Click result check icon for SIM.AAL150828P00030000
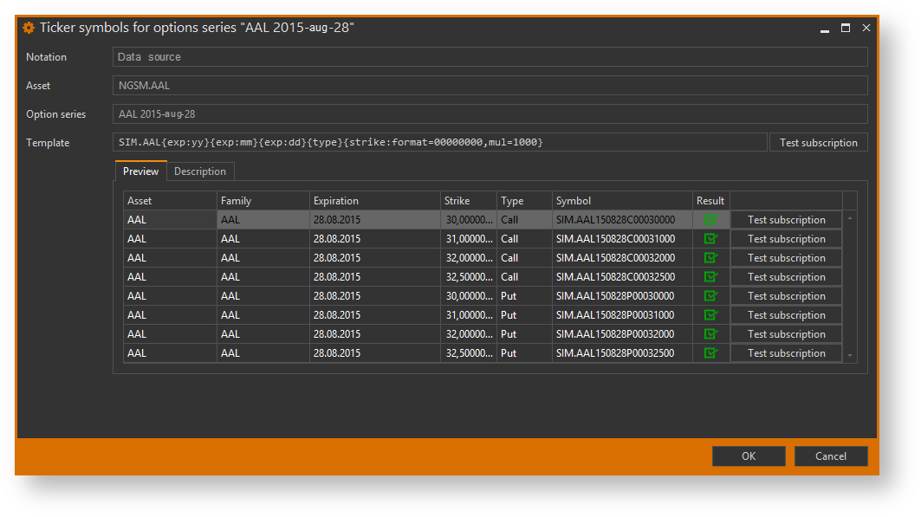The width and height of the screenshot is (921, 517). 710,296
